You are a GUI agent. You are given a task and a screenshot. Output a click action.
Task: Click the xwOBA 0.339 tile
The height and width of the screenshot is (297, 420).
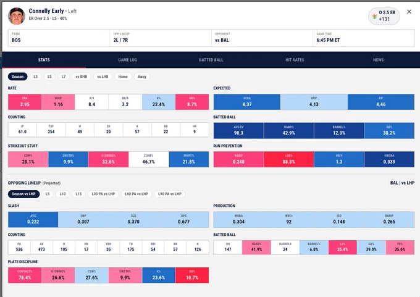tap(389, 159)
